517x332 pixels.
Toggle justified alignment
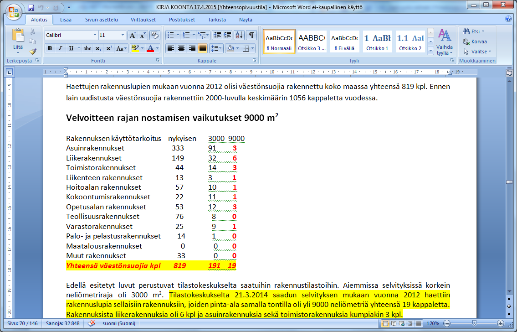tap(202, 48)
